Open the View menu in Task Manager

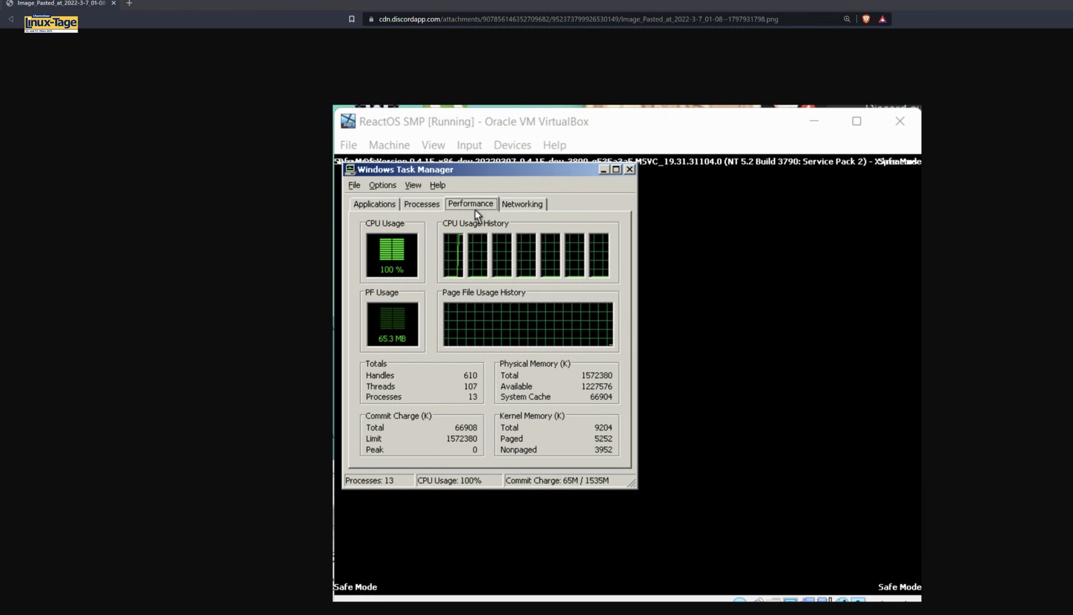pyautogui.click(x=413, y=185)
